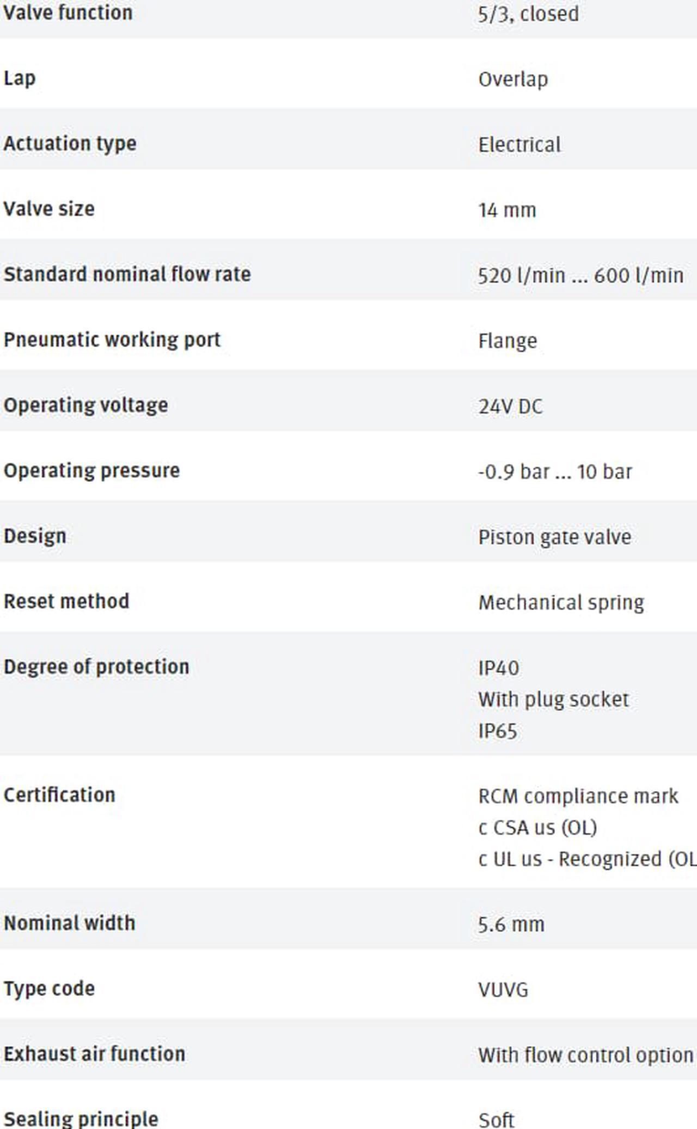
Task: Select the Overlap lap value
Action: click(x=513, y=80)
